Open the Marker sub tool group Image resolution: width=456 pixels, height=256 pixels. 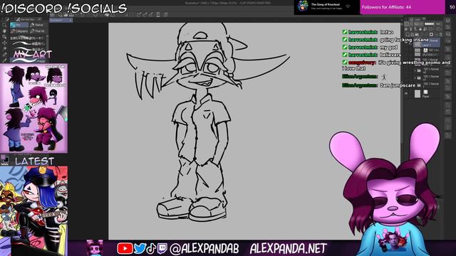click(38, 25)
